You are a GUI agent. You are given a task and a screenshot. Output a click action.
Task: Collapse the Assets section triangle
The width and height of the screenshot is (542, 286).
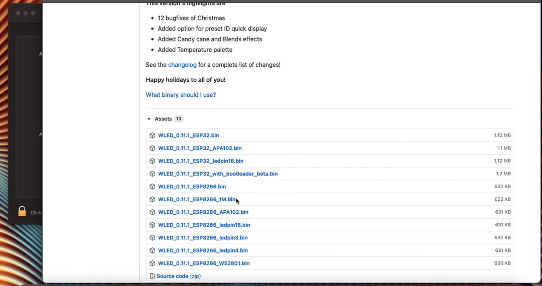[149, 119]
